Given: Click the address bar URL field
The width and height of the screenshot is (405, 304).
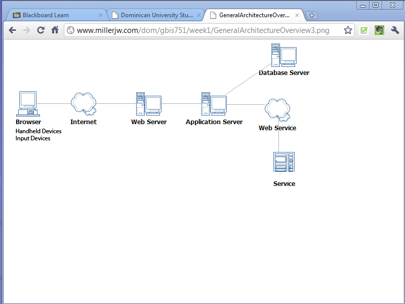Looking at the screenshot, I should point(202,30).
